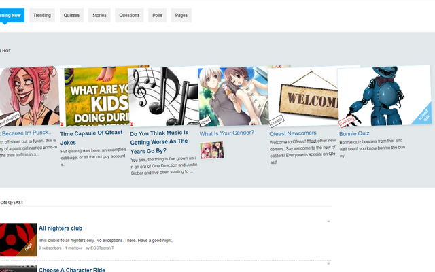
Task: Click '0 subscribers' under All nighters club
Action: [x=50, y=248]
